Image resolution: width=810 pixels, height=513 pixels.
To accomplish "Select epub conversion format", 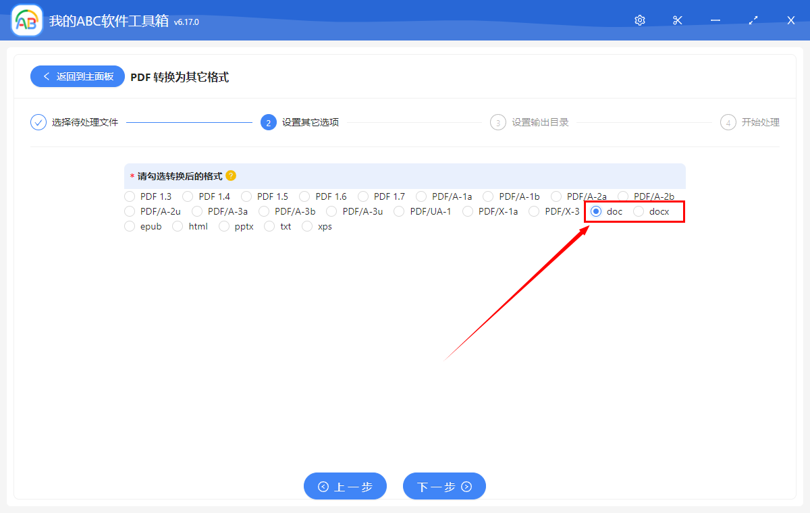I will (129, 226).
